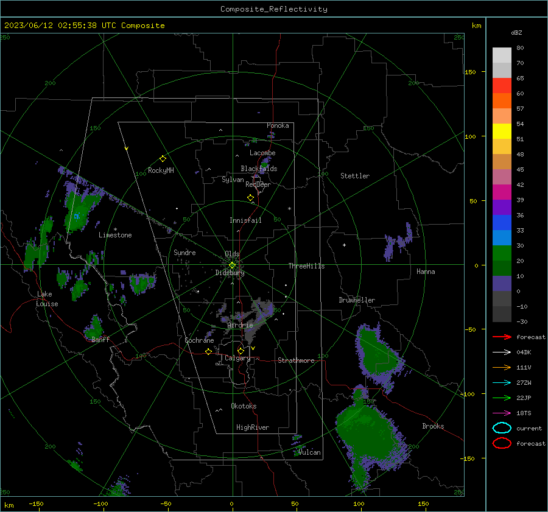Click the cyan 27ZW arrow legend icon
This screenshot has width=548, height=512.
tap(502, 383)
